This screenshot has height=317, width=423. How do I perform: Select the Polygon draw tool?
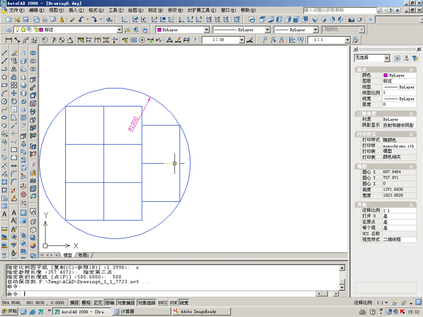coord(4,77)
